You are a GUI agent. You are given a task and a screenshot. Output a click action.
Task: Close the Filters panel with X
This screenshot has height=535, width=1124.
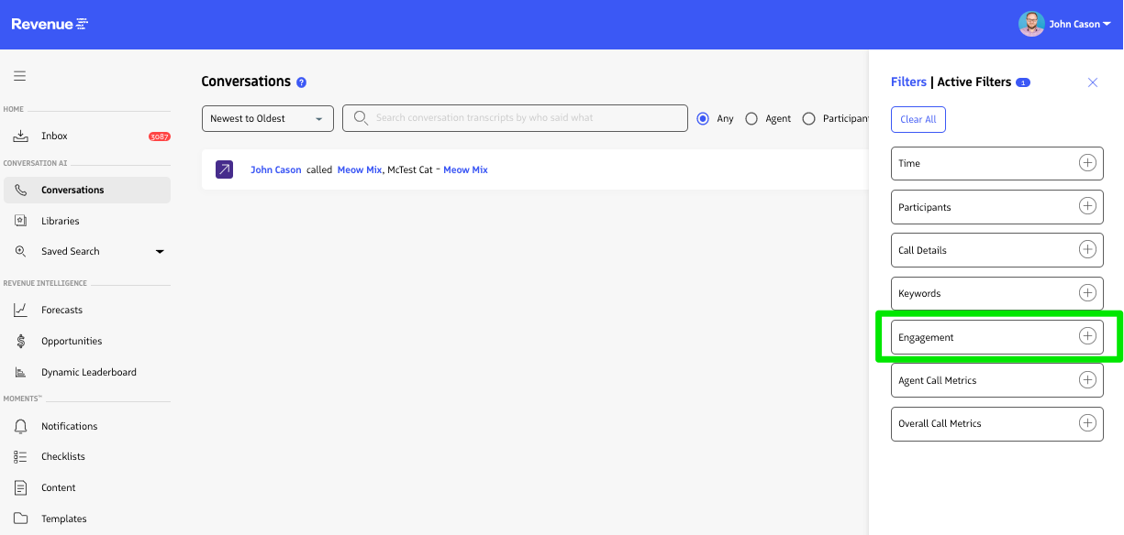coord(1093,82)
